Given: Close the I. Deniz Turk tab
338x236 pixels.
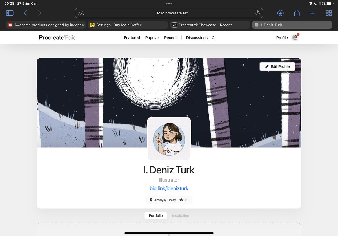Looking at the screenshot, I should coord(257,25).
